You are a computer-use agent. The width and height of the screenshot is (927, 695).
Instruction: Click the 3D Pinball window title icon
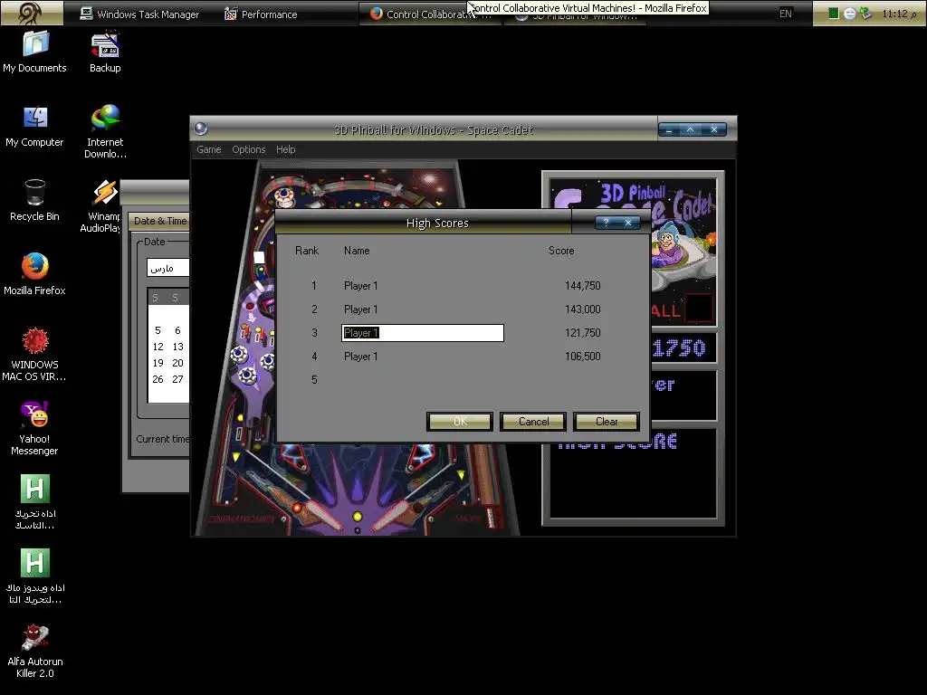[x=201, y=129]
